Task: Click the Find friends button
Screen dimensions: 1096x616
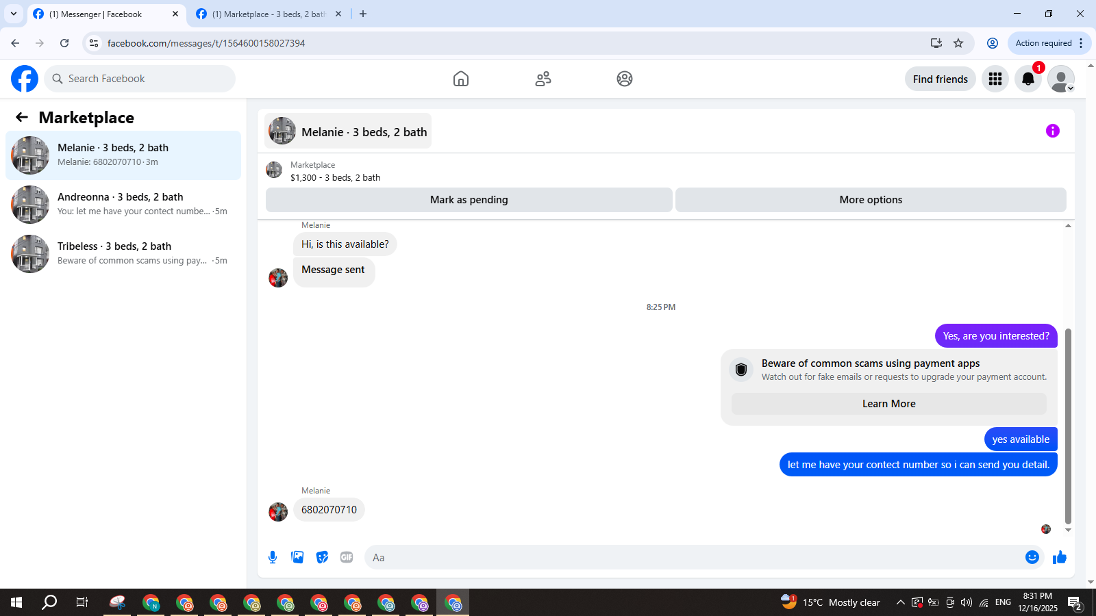Action: (941, 79)
